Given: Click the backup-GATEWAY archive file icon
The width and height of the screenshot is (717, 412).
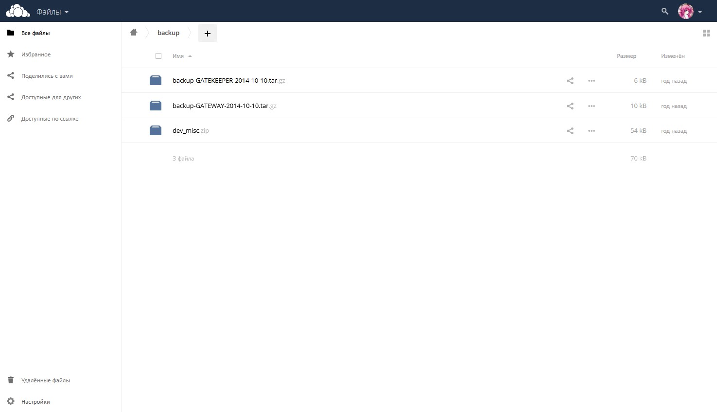Looking at the screenshot, I should coord(156,106).
